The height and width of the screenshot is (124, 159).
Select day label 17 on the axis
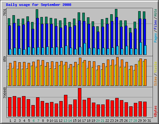(x=84, y=121)
